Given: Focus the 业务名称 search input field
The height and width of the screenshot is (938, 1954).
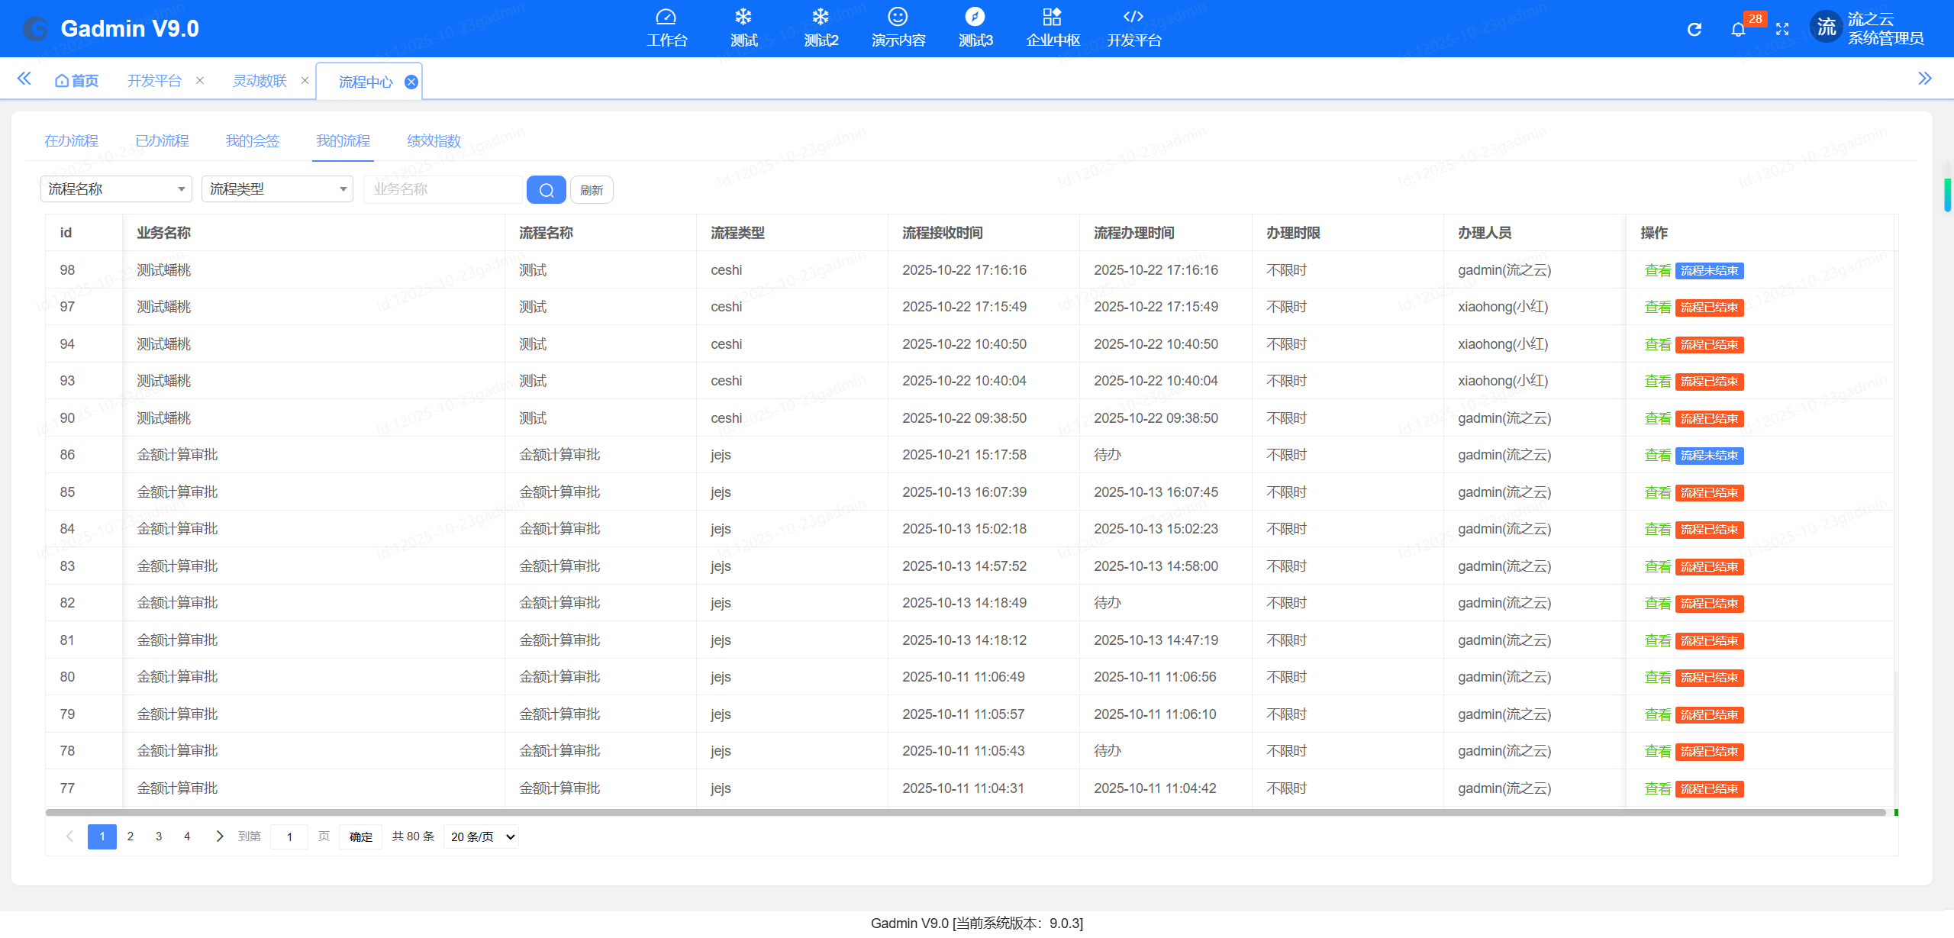Looking at the screenshot, I should (x=443, y=189).
